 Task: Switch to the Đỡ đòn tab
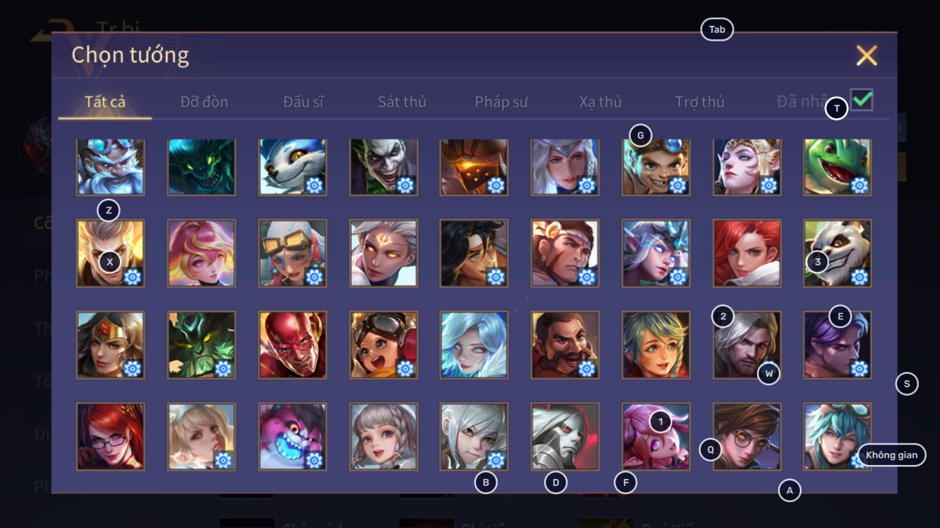tap(204, 102)
